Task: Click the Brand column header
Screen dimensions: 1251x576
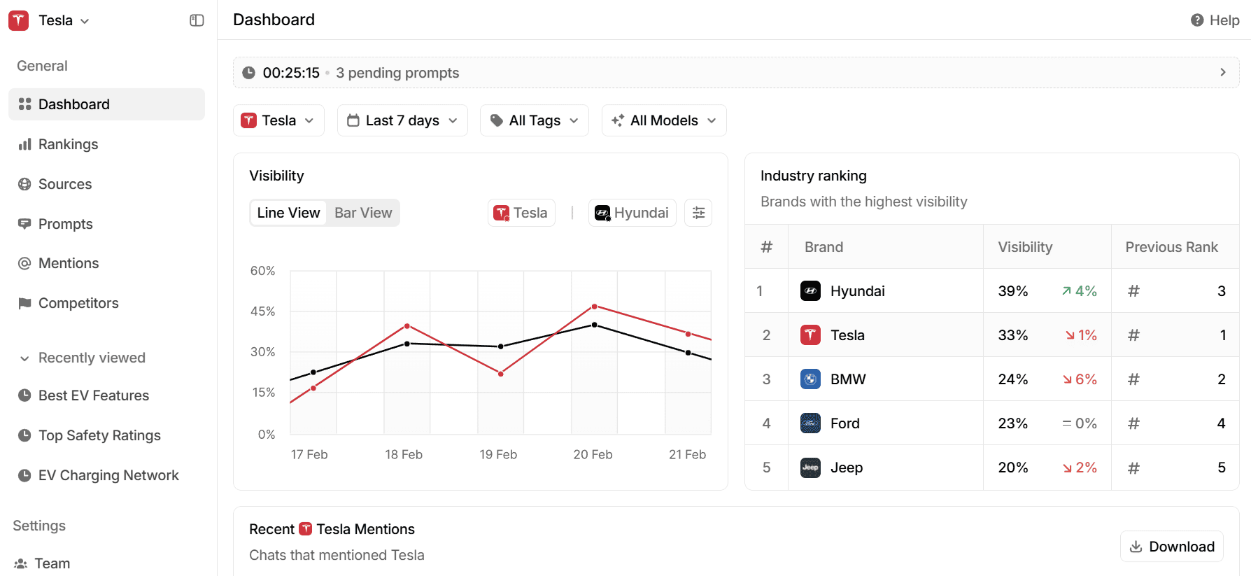Action: [824, 247]
